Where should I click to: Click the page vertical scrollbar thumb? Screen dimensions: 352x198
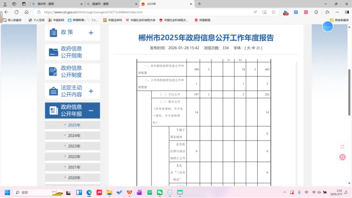coord(349,93)
